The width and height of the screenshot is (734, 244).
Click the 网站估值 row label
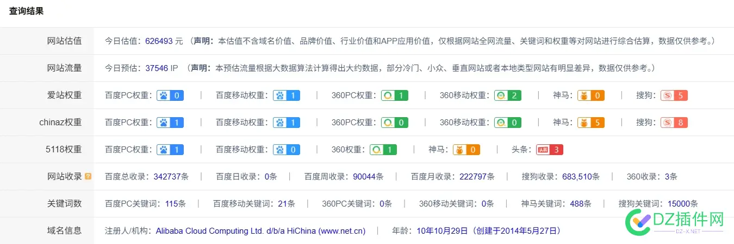[x=64, y=41]
